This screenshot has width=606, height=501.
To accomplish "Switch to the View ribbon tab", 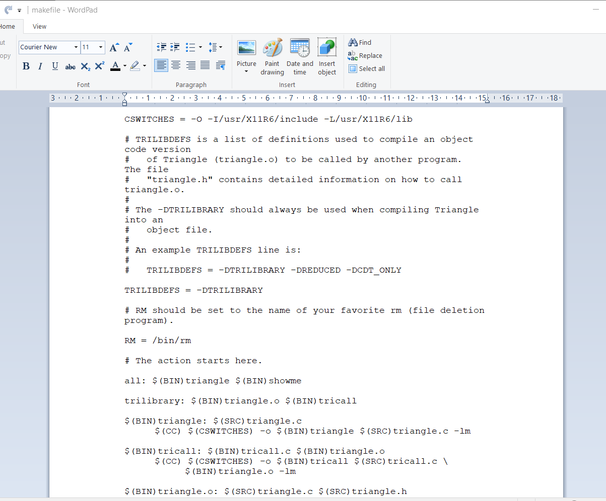I will click(39, 27).
